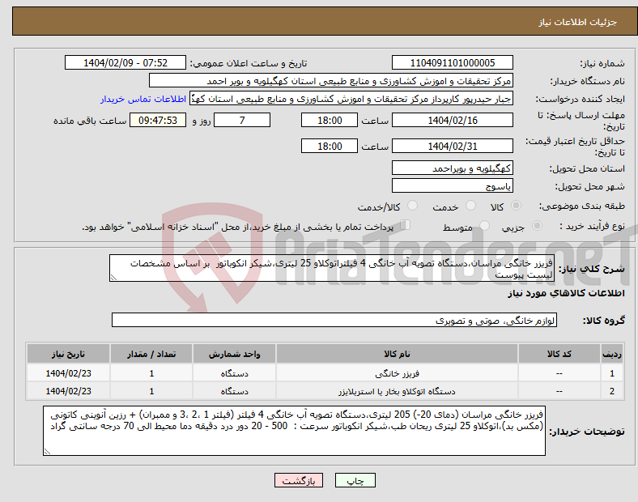Click the دستگاه اتوکلاو بخار item name cell

pos(397,391)
